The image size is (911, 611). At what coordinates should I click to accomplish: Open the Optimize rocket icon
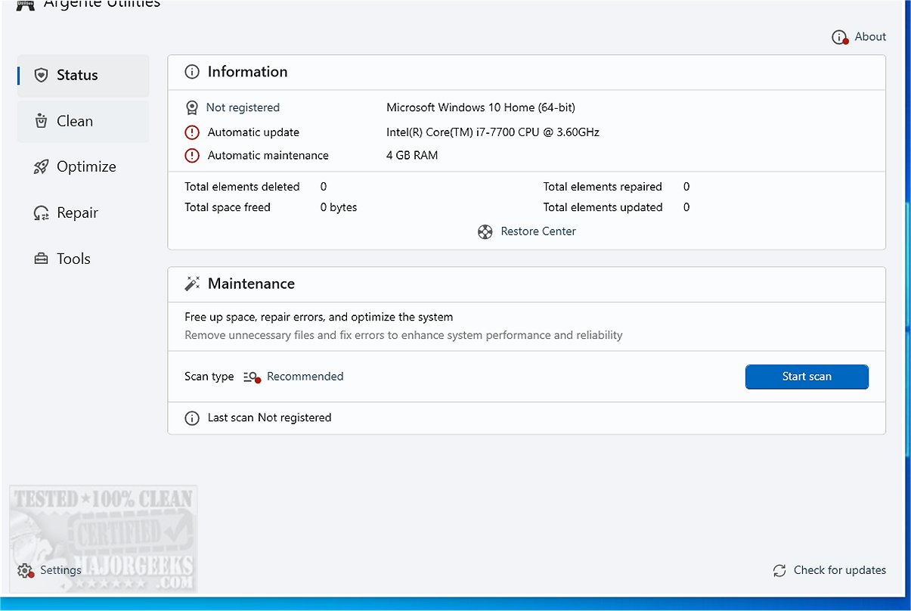pos(42,167)
